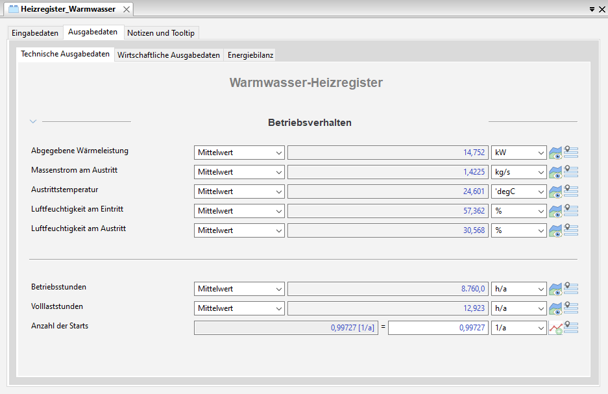608x394 pixels.
Task: Click list-pin icon in Austrittstemperatur row
Action: click(x=571, y=190)
